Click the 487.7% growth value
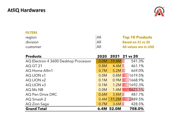This screenshot has width=177, height=121. click(137, 94)
